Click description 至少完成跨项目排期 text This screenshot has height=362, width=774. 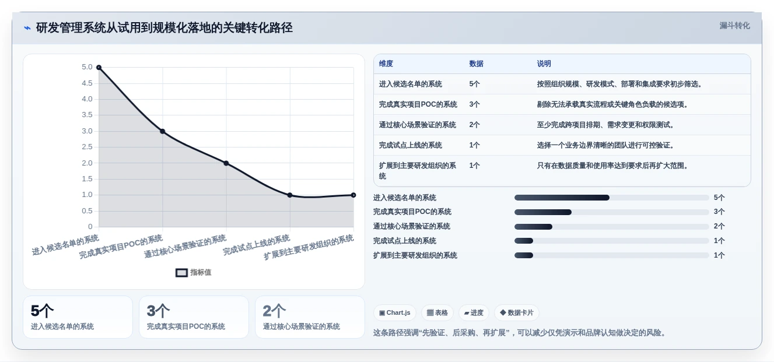tap(607, 125)
